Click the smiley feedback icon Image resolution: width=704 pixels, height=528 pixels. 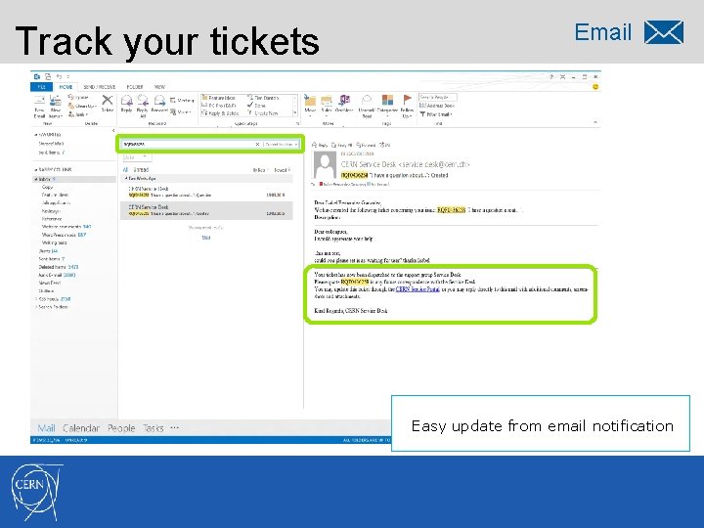(x=595, y=87)
